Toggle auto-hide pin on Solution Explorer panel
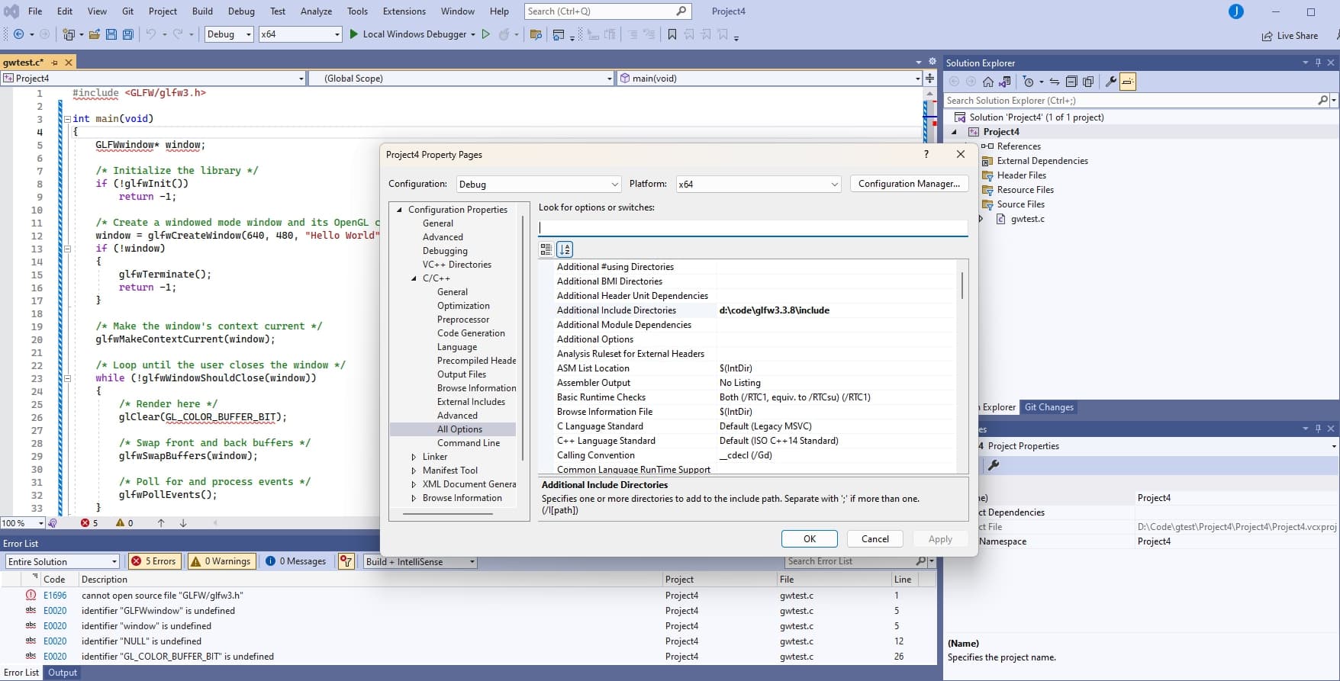The height and width of the screenshot is (681, 1340). coord(1318,63)
